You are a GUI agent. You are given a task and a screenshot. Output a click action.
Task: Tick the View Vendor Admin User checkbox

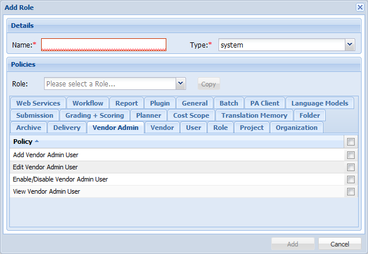click(x=351, y=191)
